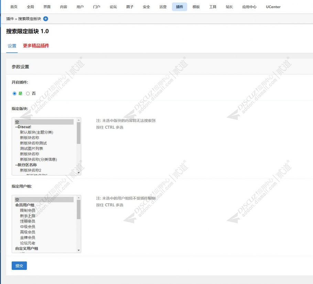Select 新手上路 user group

click(44, 216)
